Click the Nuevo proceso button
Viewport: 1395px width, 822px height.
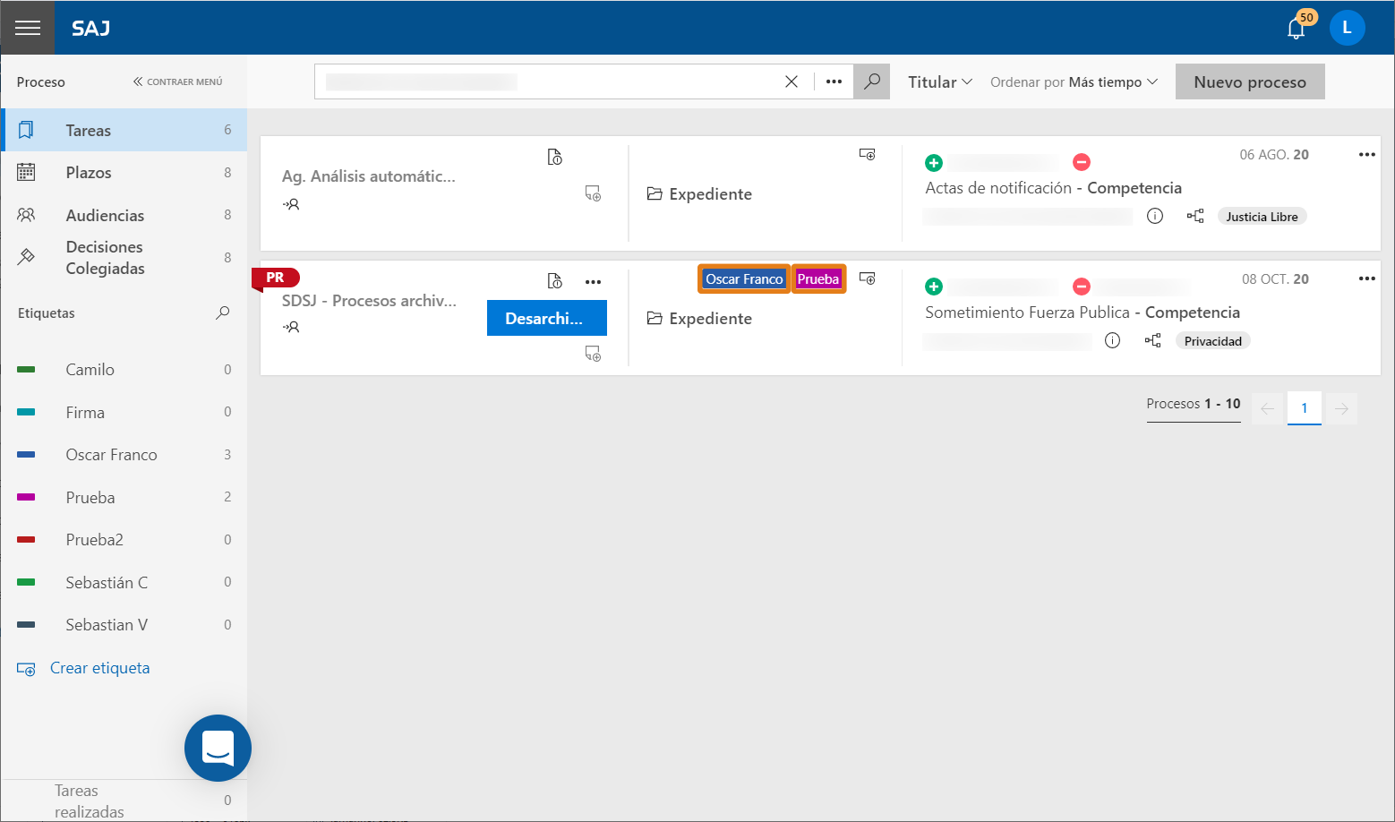point(1250,81)
